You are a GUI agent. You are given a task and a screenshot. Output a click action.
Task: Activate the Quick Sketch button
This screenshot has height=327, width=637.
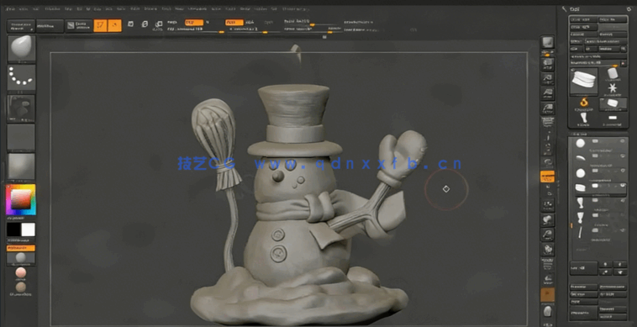(x=78, y=26)
